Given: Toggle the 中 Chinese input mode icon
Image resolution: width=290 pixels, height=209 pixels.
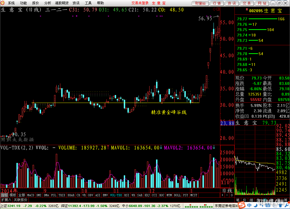Looking at the screenshot, I should (x=249, y=205).
